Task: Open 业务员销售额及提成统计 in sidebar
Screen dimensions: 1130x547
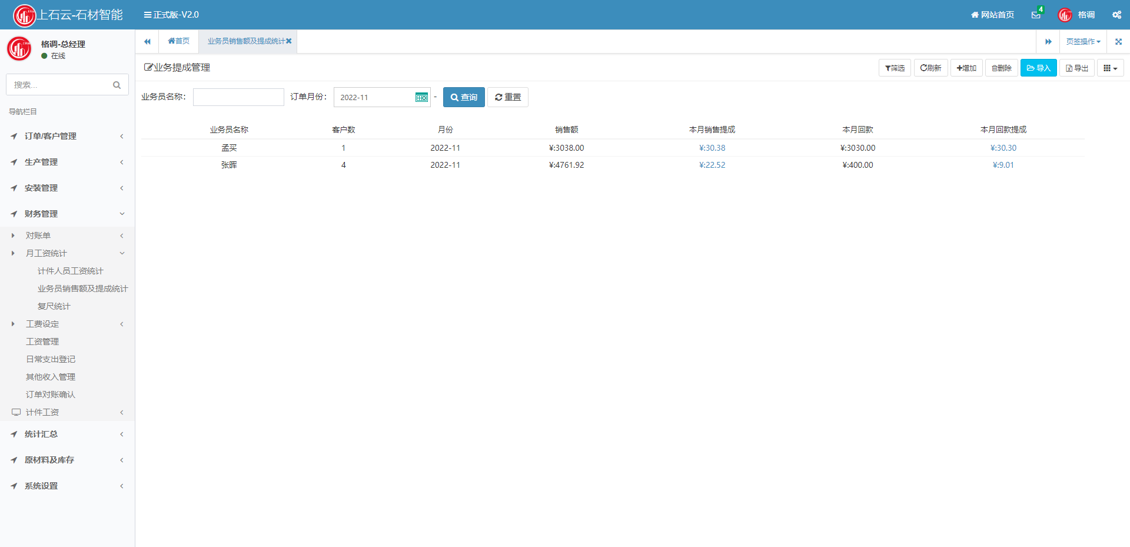Action: (x=82, y=289)
